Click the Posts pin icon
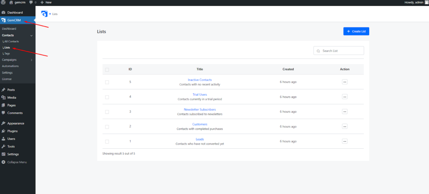429x194 pixels. point(3,90)
